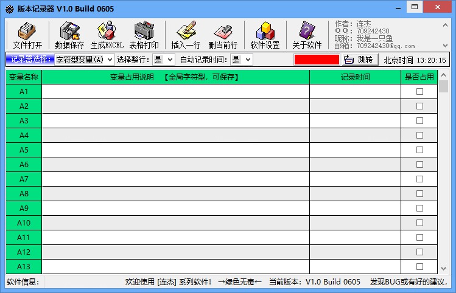Click the 数据保存 (save data) disk icon
The height and width of the screenshot is (293, 456).
coord(69,32)
